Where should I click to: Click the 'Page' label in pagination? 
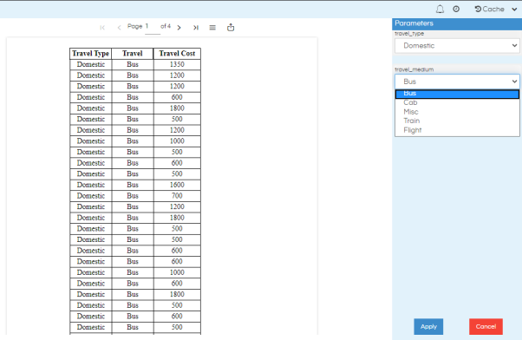tap(134, 26)
